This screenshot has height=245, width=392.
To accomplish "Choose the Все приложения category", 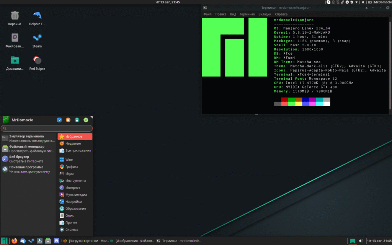I will [x=78, y=150].
